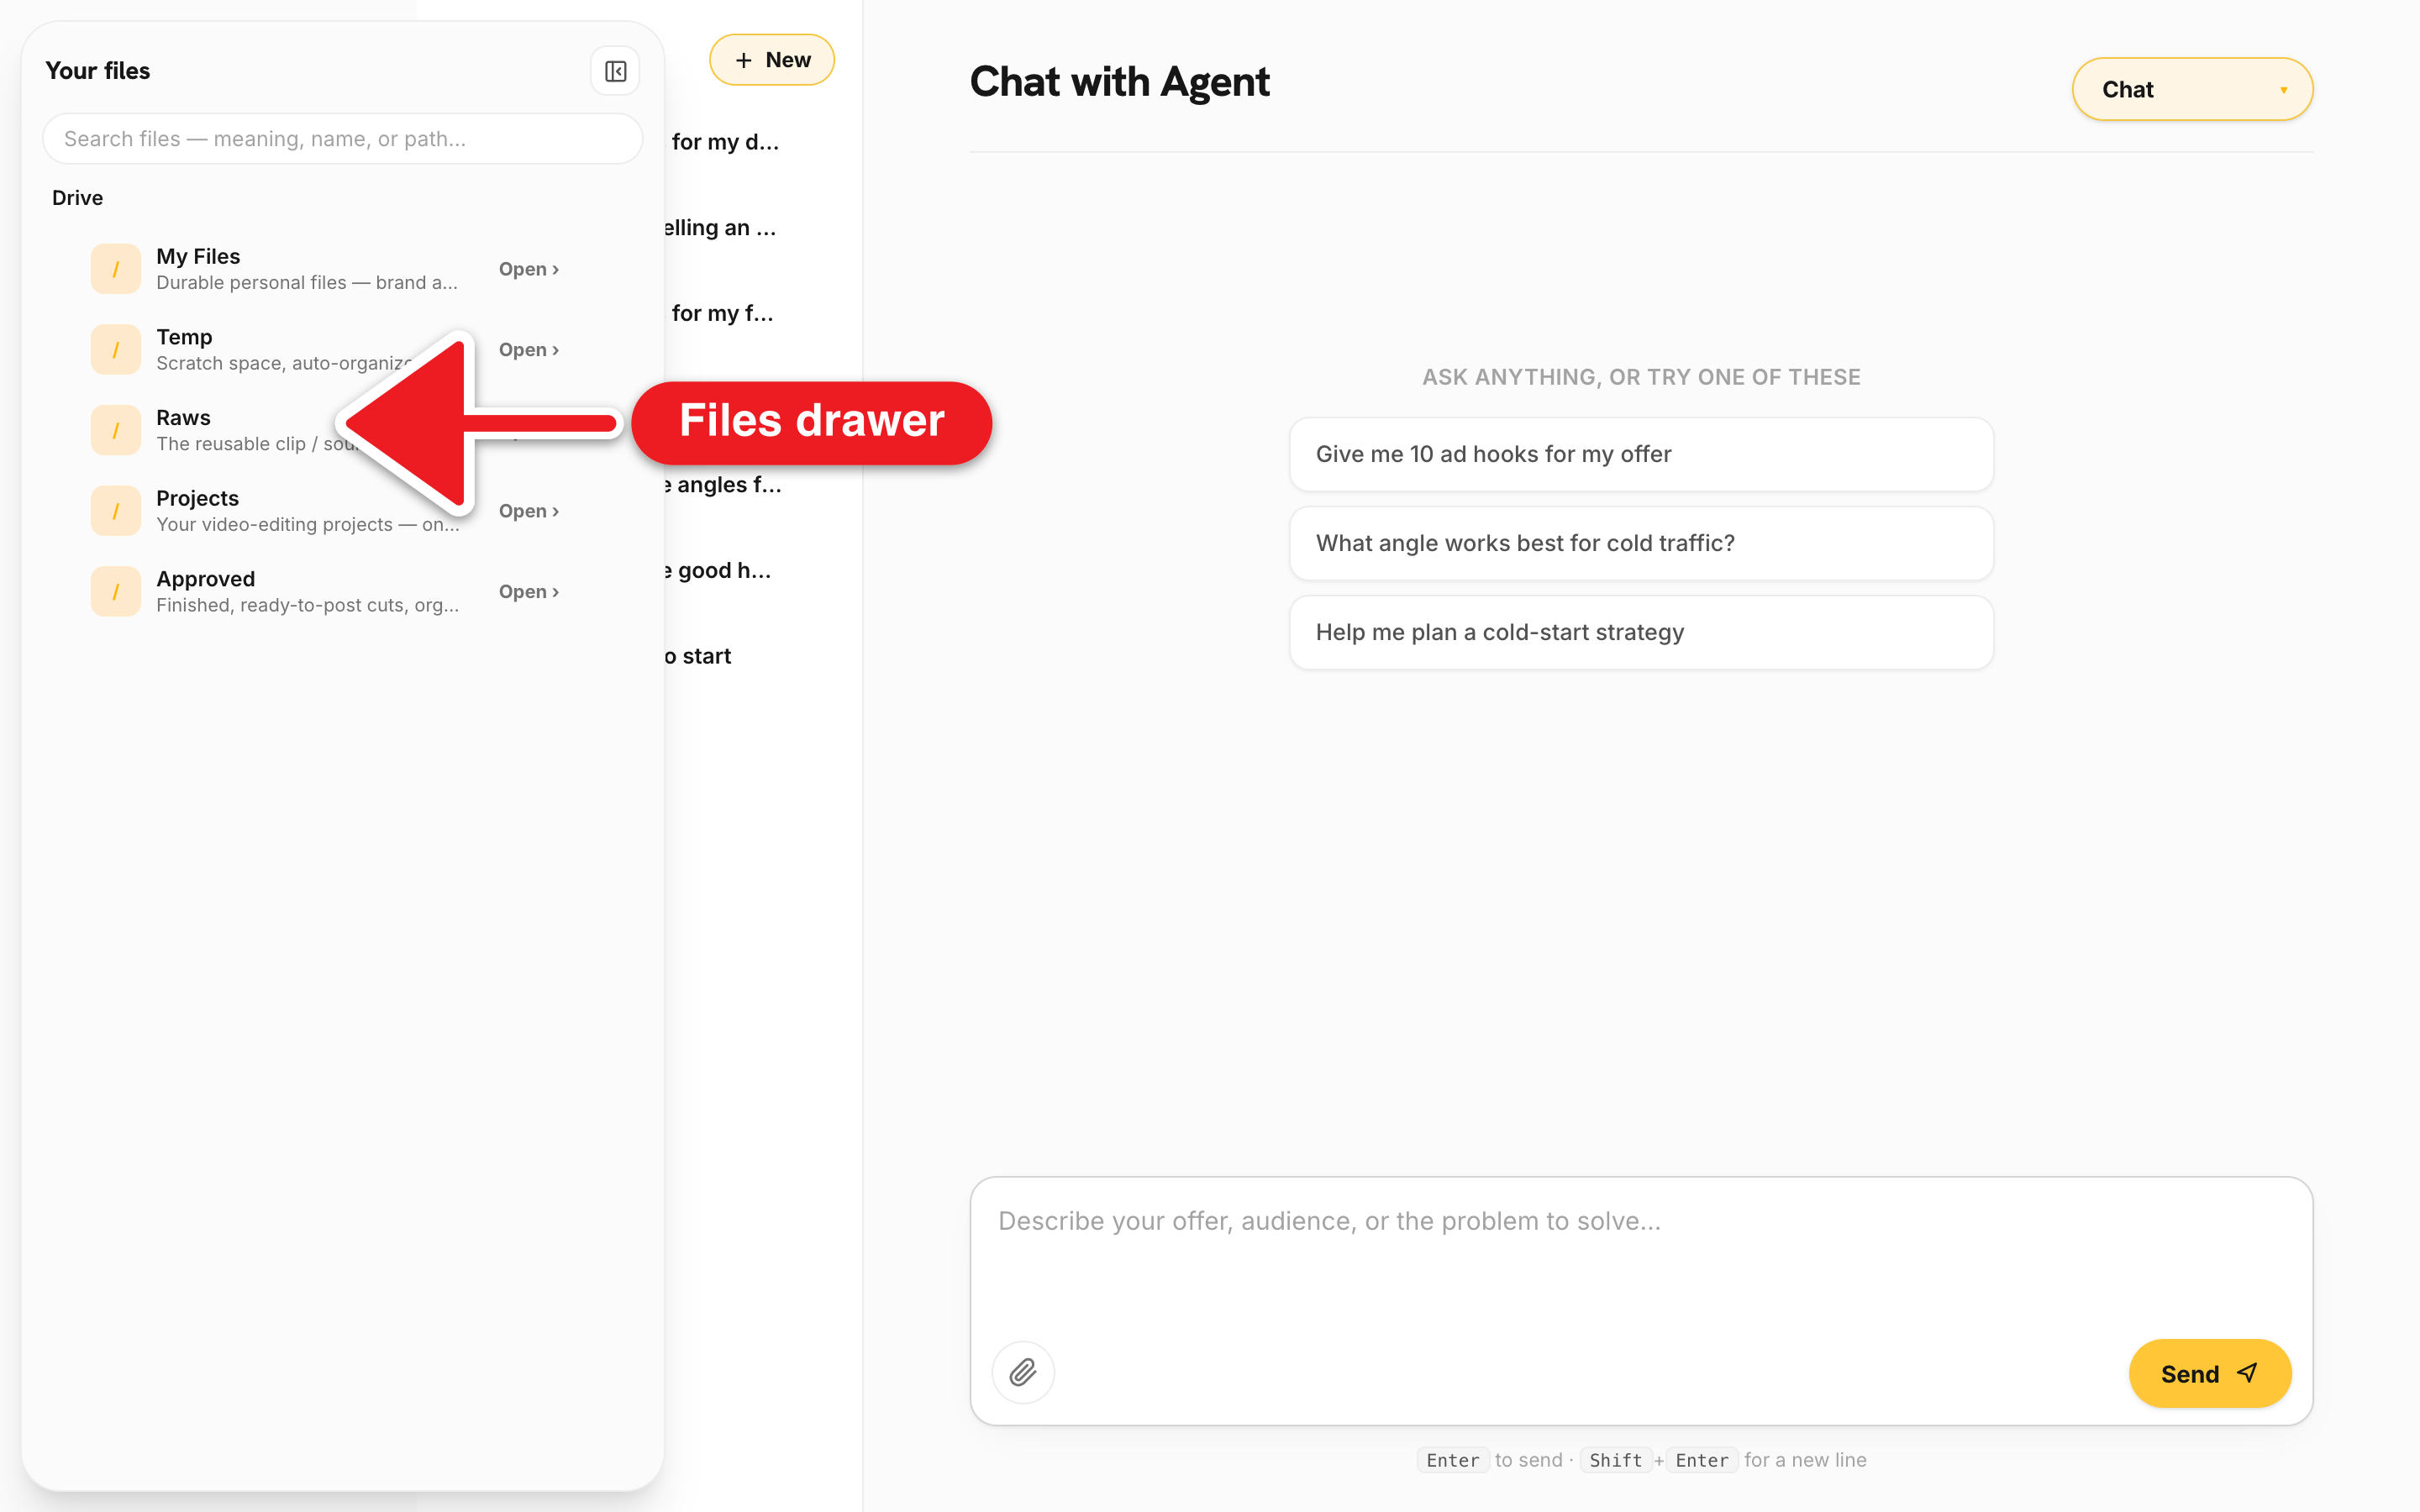The height and width of the screenshot is (1512, 2420).
Task: Choose 'What angle works best for cold traffic?'
Action: [1641, 543]
